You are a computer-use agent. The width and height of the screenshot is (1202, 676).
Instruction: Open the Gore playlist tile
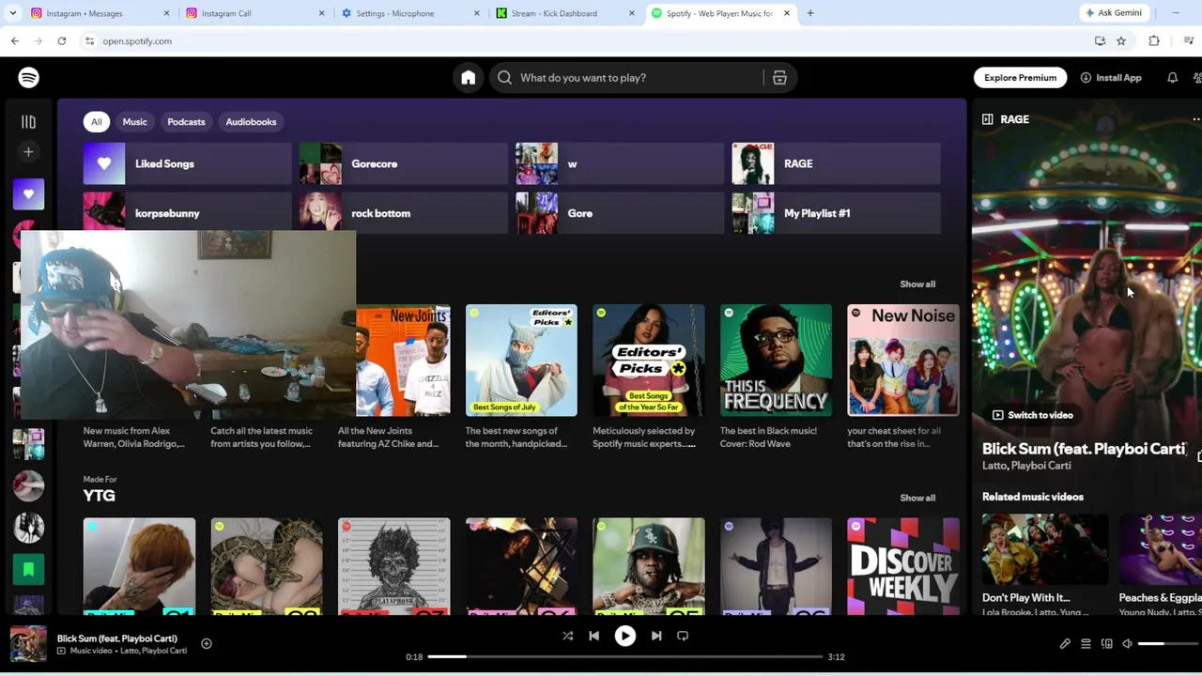(620, 214)
